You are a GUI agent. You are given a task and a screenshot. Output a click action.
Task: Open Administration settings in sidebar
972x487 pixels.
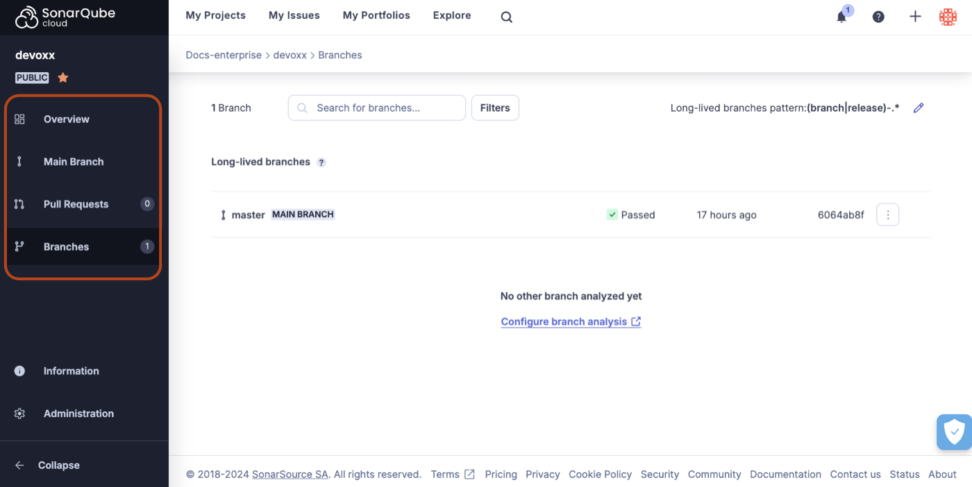pyautogui.click(x=78, y=413)
